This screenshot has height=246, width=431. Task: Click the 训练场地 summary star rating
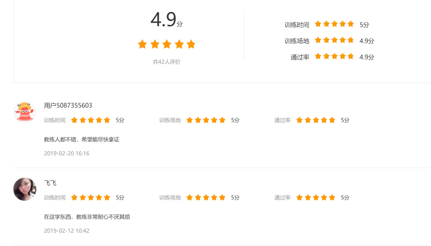[x=334, y=40]
